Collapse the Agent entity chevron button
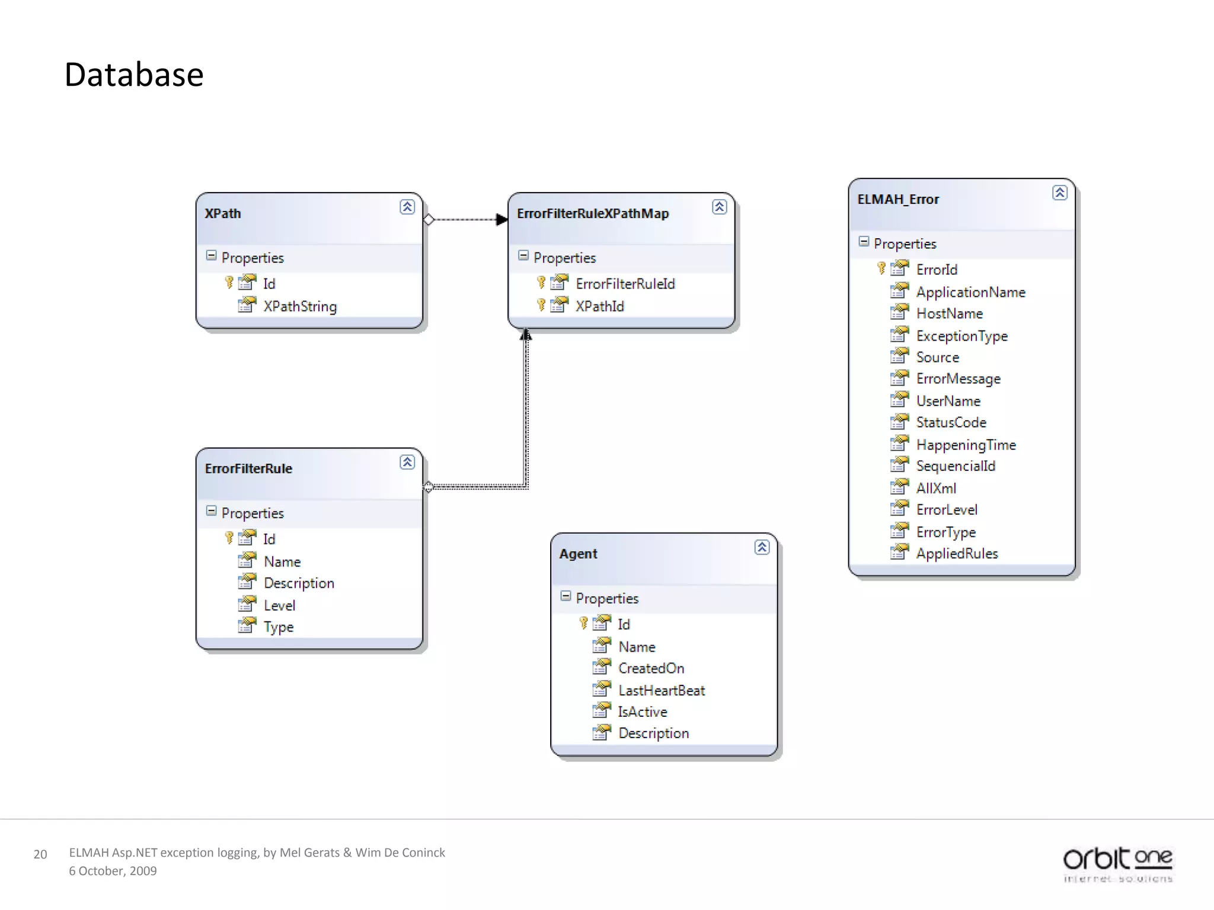The image size is (1214, 910). click(762, 547)
